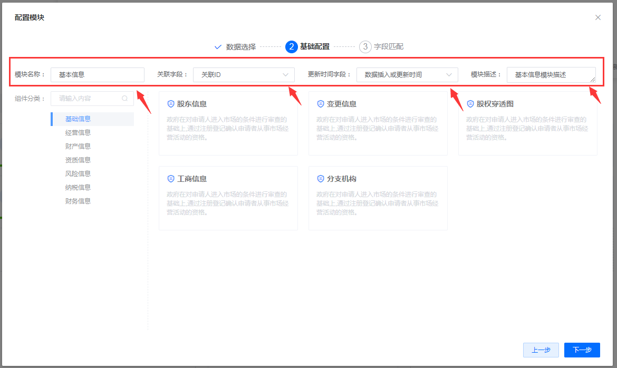Click the checkmark icon of 数据选择 step

[x=218, y=47]
